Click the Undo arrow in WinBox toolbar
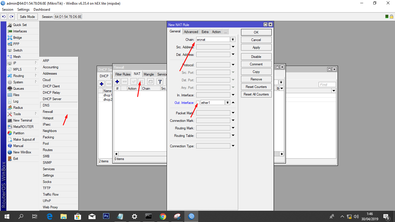395x222 pixels. tap(4, 16)
